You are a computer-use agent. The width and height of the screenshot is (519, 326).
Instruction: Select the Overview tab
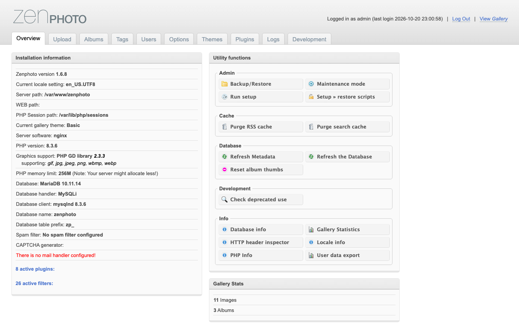tap(28, 38)
